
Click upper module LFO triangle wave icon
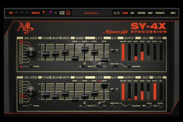(105, 66)
